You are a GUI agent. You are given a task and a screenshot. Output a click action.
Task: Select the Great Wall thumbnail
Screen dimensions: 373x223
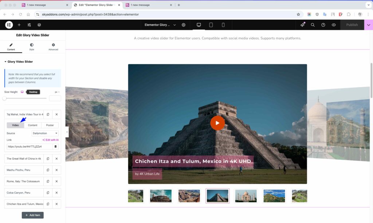pyautogui.click(x=274, y=196)
